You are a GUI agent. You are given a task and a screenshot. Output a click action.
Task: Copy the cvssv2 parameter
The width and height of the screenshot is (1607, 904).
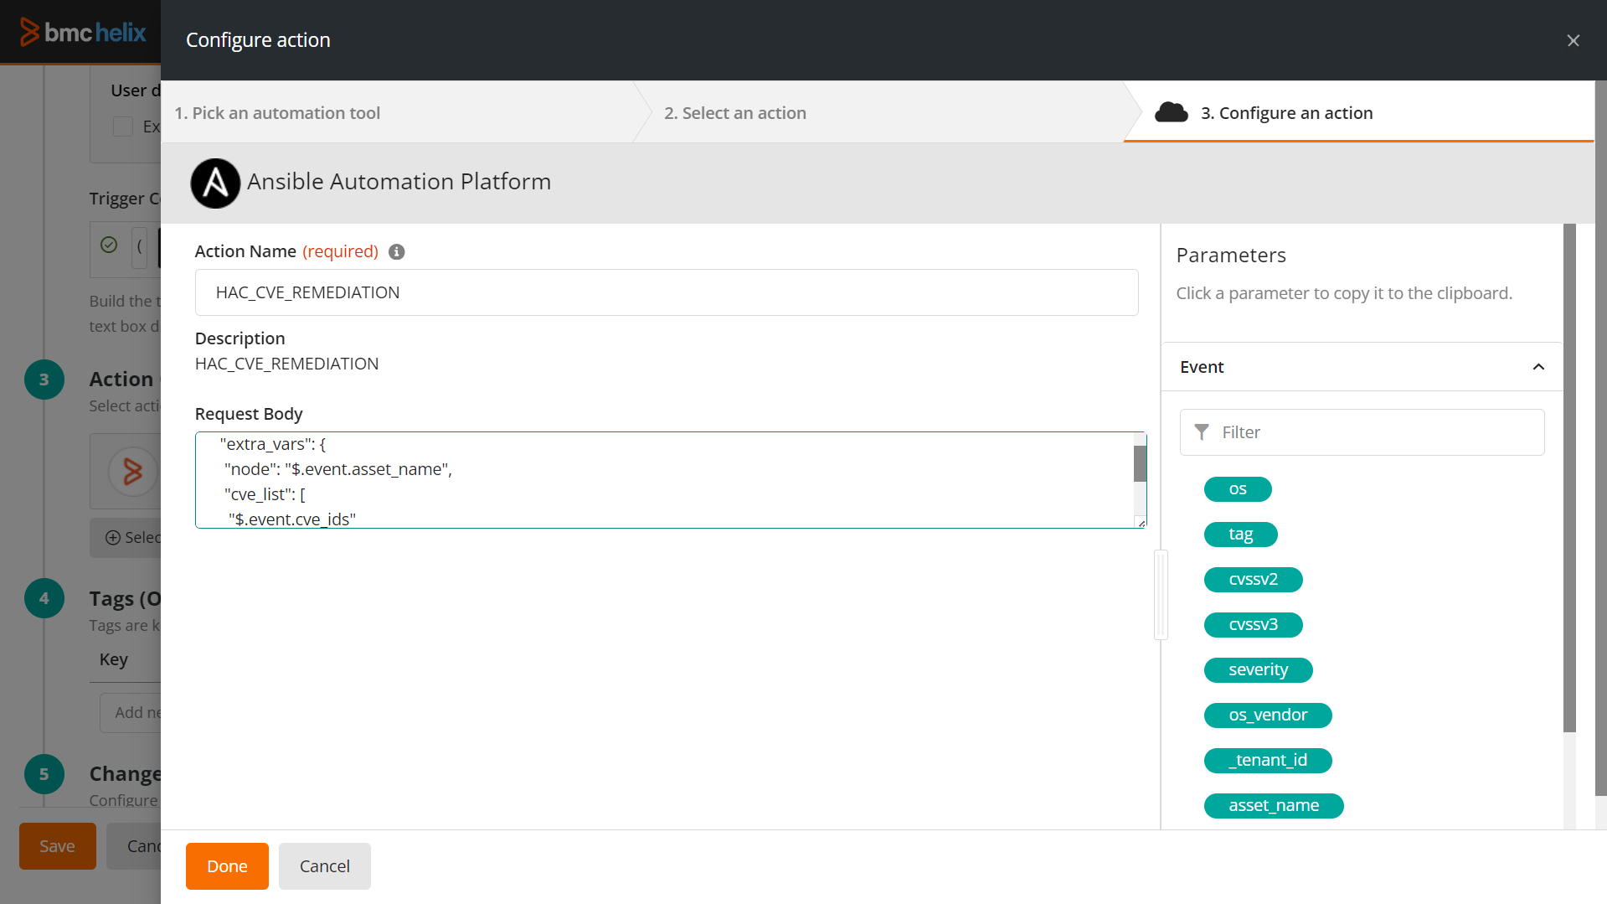[1254, 580]
